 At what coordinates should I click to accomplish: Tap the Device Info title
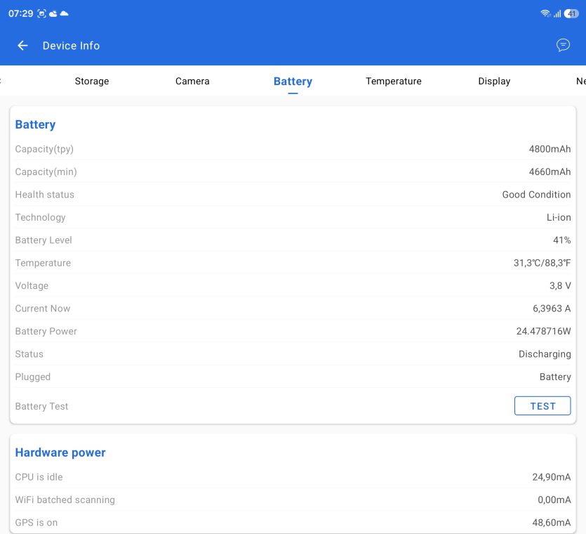71,46
